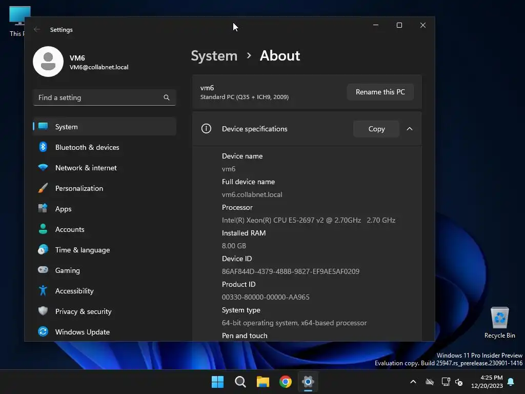Select Personalization in the sidebar
This screenshot has width=525, height=394.
point(105,188)
